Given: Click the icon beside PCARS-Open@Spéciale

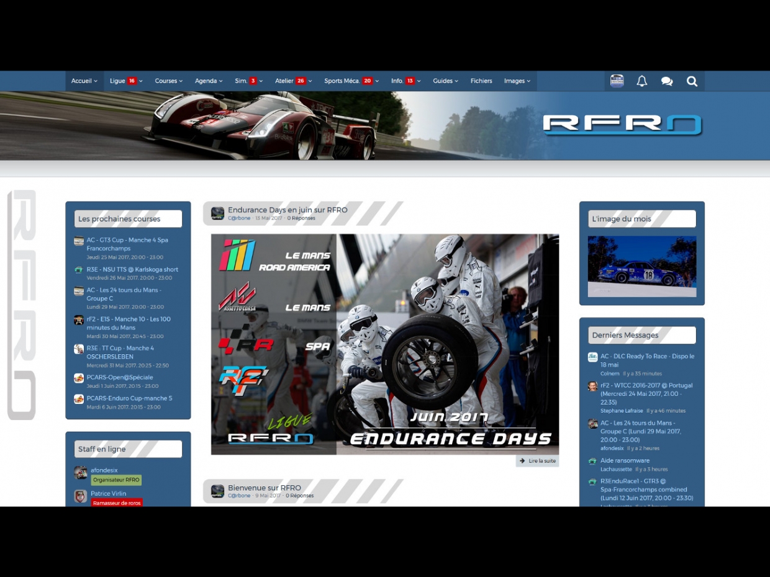Looking at the screenshot, I should pos(79,378).
